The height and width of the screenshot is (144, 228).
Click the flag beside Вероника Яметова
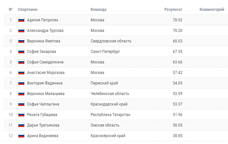click(21, 41)
